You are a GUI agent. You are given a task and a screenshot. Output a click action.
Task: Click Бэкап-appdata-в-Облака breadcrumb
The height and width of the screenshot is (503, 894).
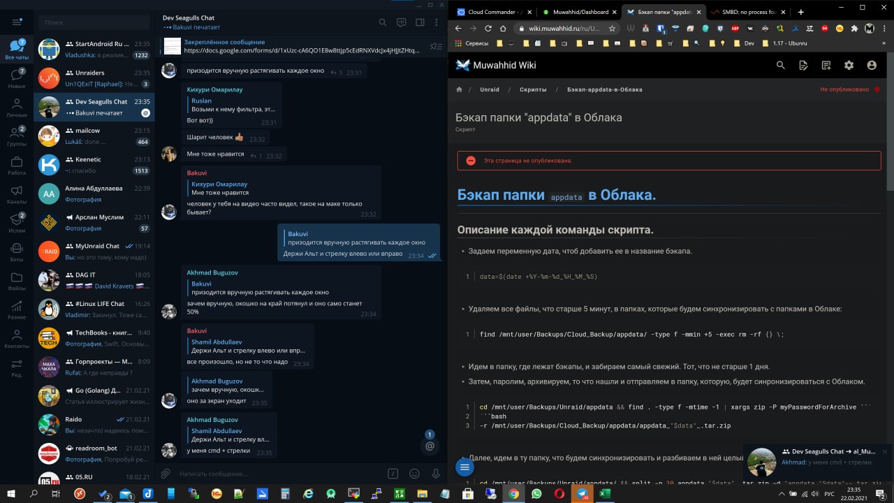click(605, 89)
